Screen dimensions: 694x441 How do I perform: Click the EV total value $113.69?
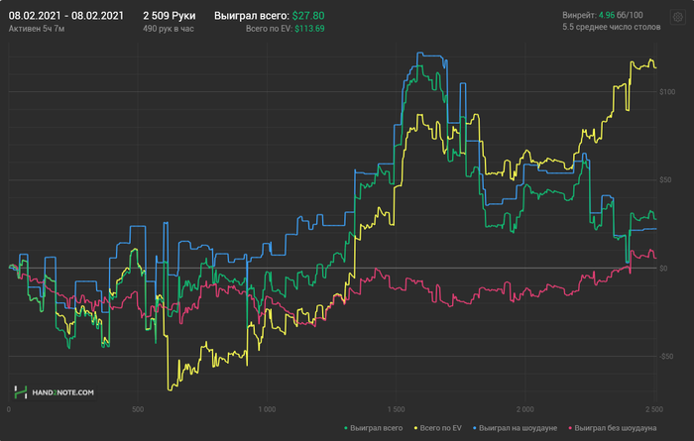[309, 29]
